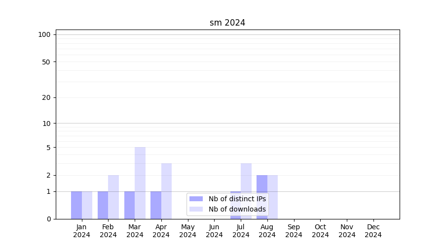The width and height of the screenshot is (444, 246).
Task: Select the "Nb of distinct IPs" legend label
Action: 237,199
